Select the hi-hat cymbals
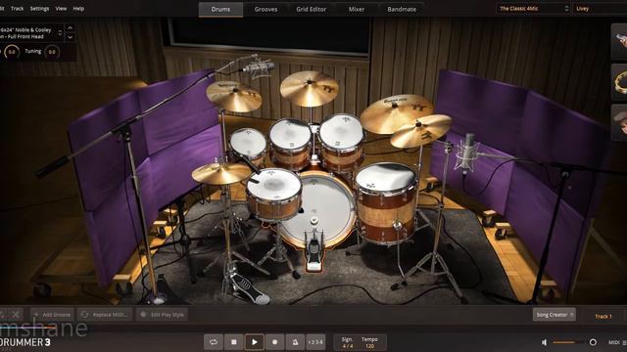This screenshot has width=627, height=352. 220,174
